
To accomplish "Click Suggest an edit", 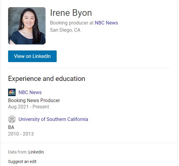I will tap(22, 162).
